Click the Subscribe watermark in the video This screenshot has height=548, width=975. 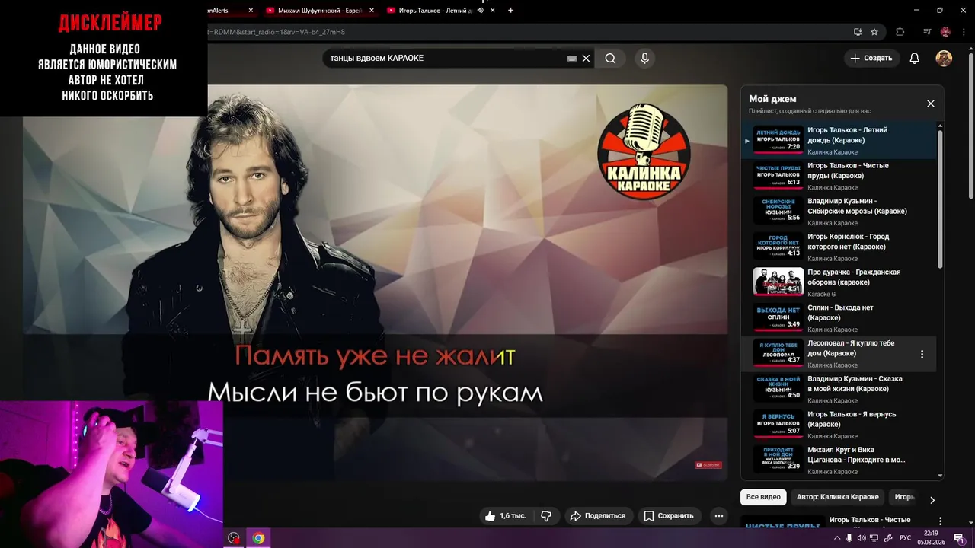pos(708,464)
